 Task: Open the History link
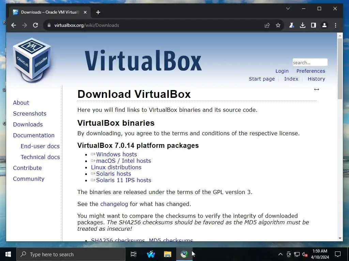(x=316, y=79)
